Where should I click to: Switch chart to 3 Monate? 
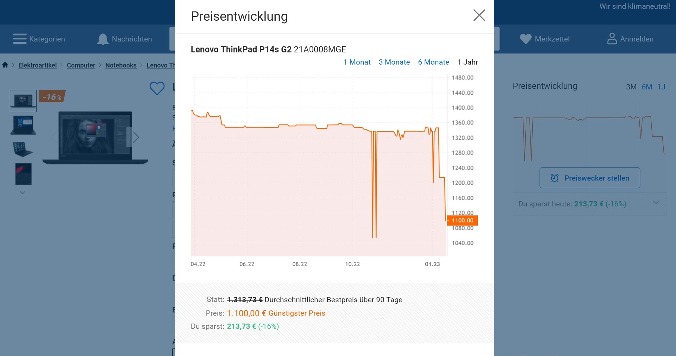(394, 62)
